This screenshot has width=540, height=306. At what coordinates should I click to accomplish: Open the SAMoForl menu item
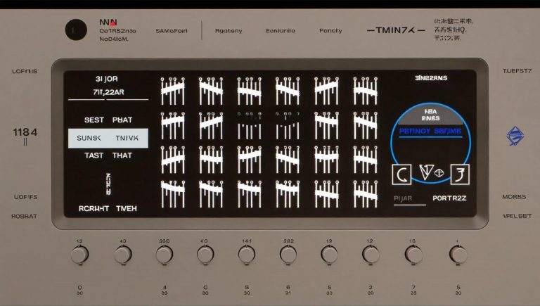coord(172,31)
